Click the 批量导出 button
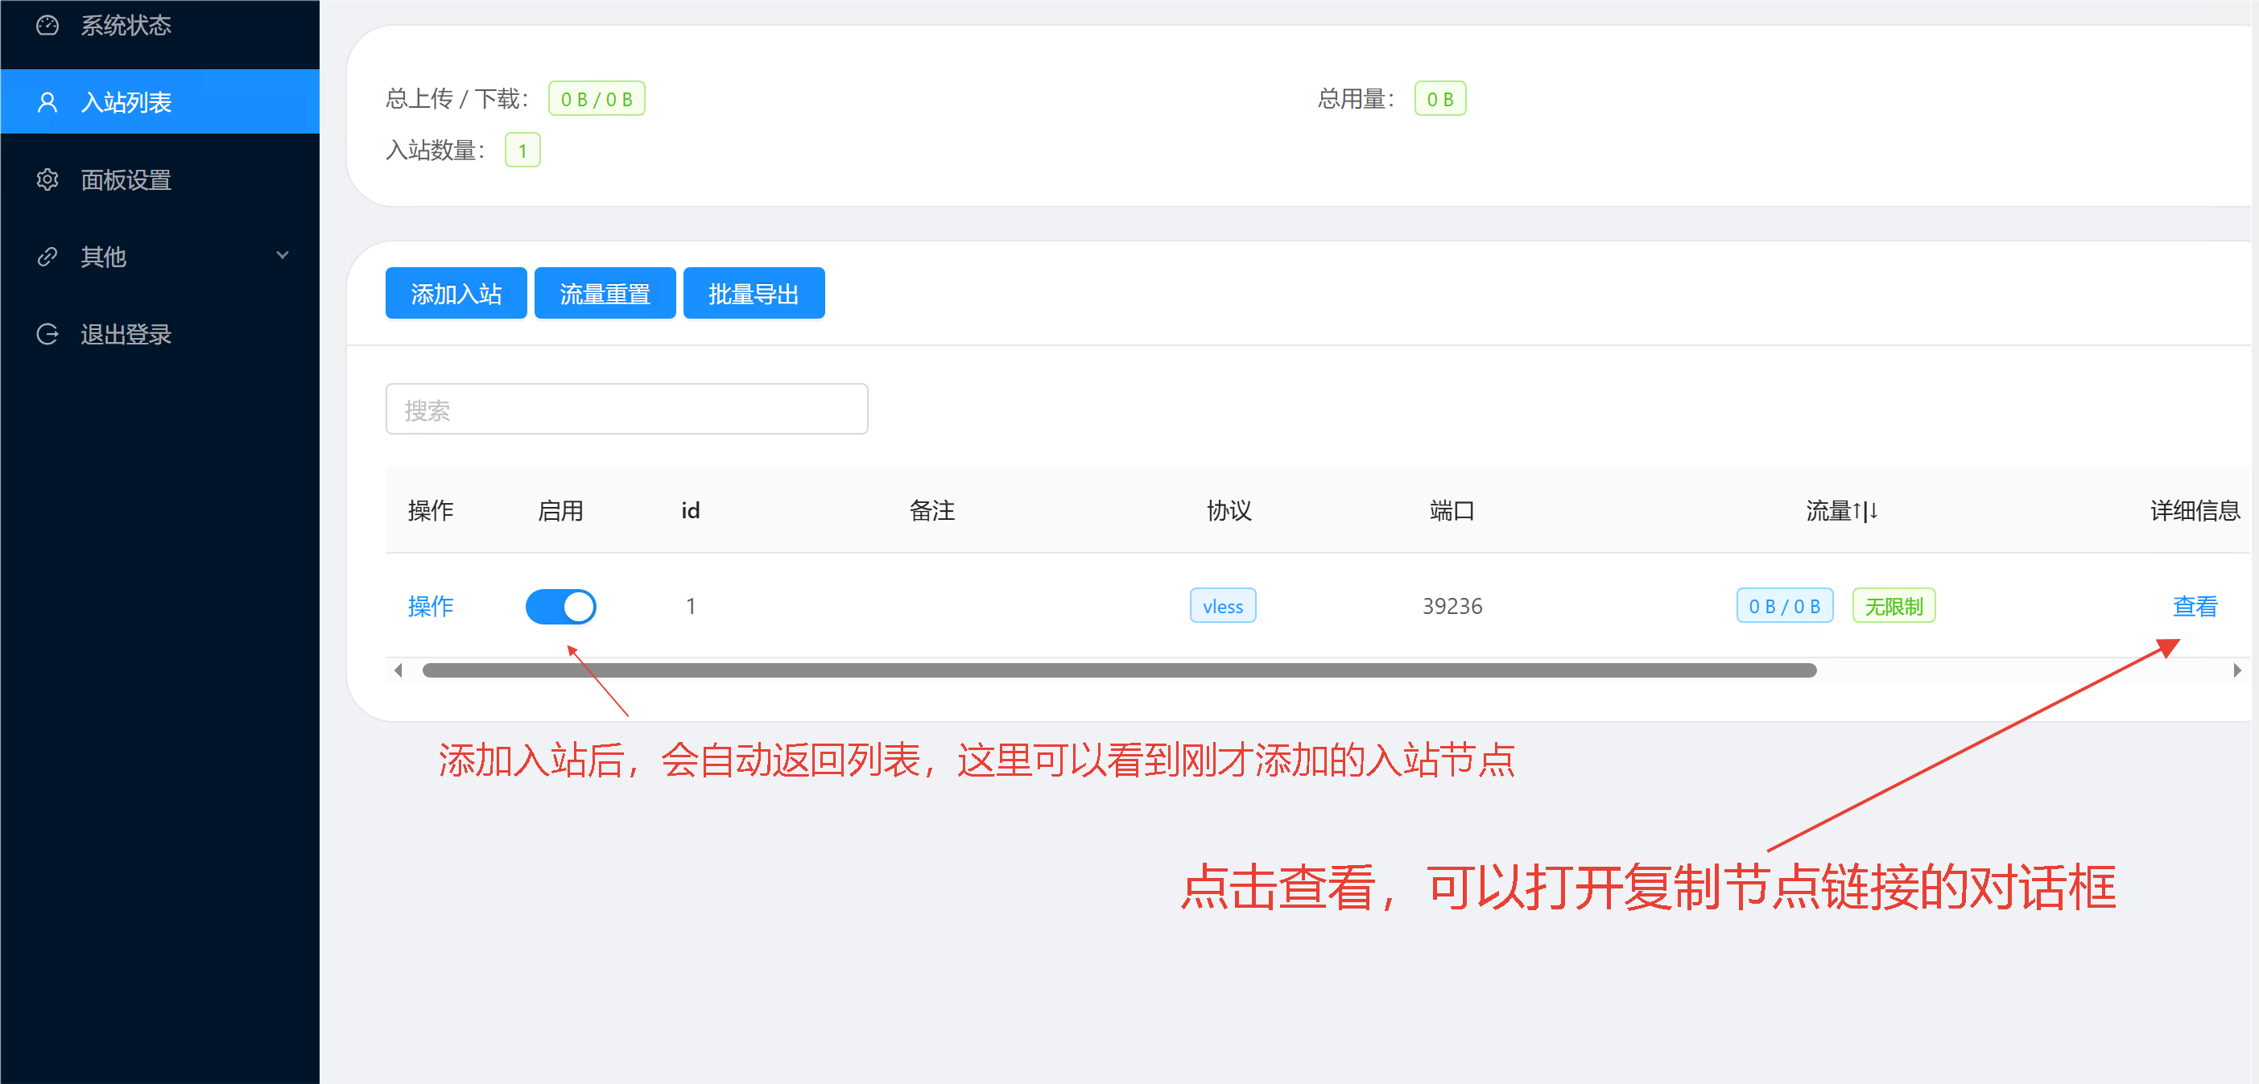This screenshot has width=2259, height=1084. (x=754, y=294)
